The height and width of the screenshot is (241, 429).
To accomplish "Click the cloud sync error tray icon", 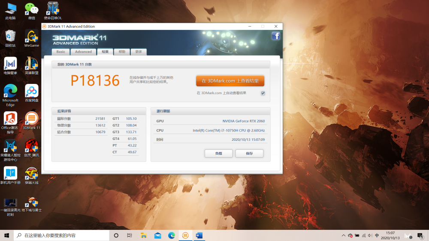I will pyautogui.click(x=350, y=235).
